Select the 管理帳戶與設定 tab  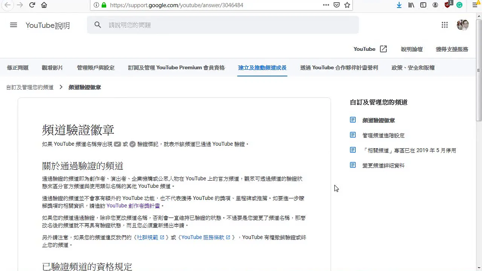pyautogui.click(x=96, y=68)
